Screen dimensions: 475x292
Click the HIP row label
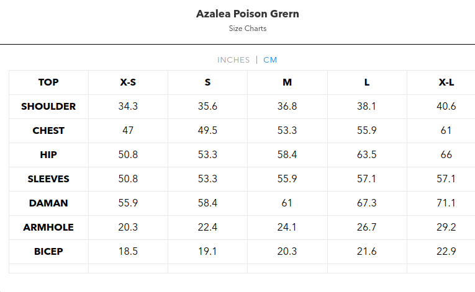tap(48, 155)
